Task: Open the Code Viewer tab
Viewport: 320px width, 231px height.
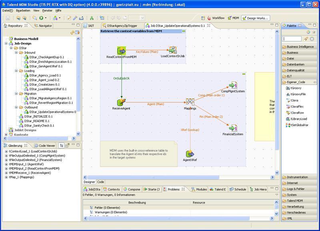Action: (x=45, y=146)
